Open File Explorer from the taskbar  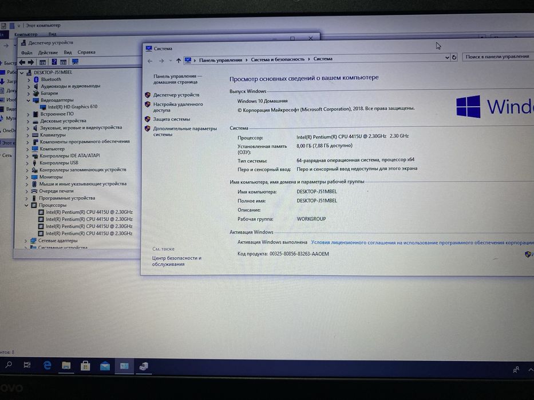coord(66,366)
